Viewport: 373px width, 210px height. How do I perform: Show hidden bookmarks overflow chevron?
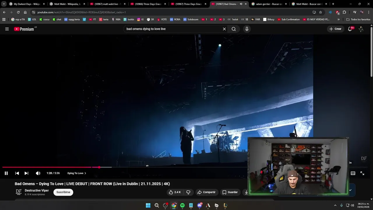(339, 20)
